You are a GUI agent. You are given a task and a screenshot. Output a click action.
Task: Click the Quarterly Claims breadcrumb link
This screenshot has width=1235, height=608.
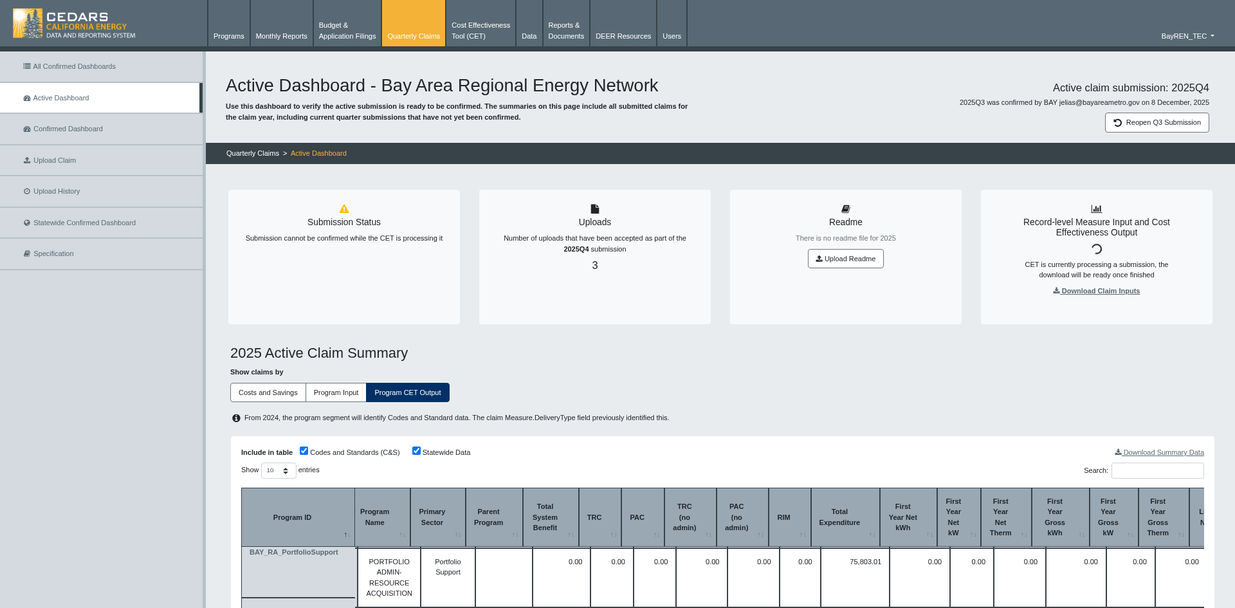coord(253,153)
